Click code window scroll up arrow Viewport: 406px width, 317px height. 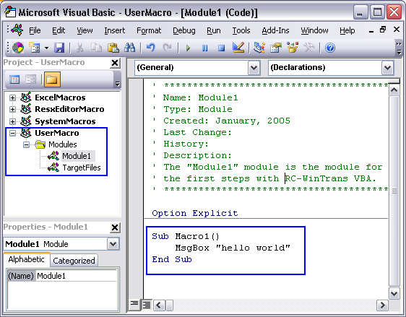click(x=394, y=90)
